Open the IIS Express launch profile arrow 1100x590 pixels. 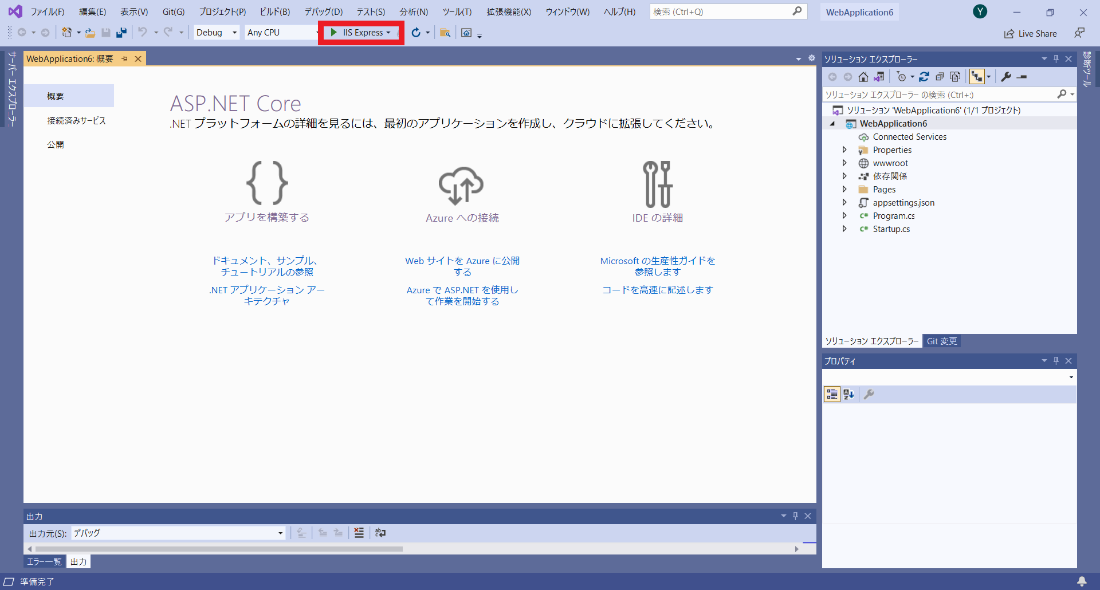tap(388, 33)
